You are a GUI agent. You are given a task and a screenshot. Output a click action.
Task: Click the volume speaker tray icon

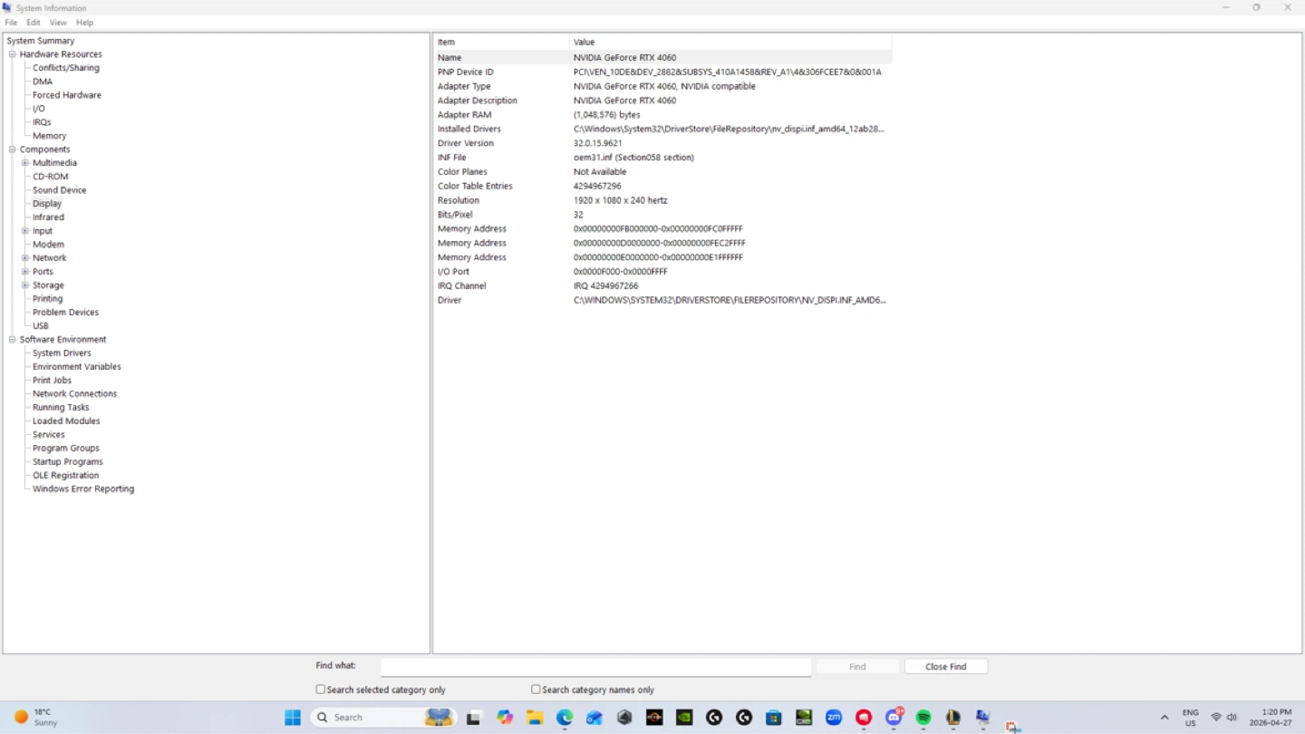pyautogui.click(x=1232, y=718)
